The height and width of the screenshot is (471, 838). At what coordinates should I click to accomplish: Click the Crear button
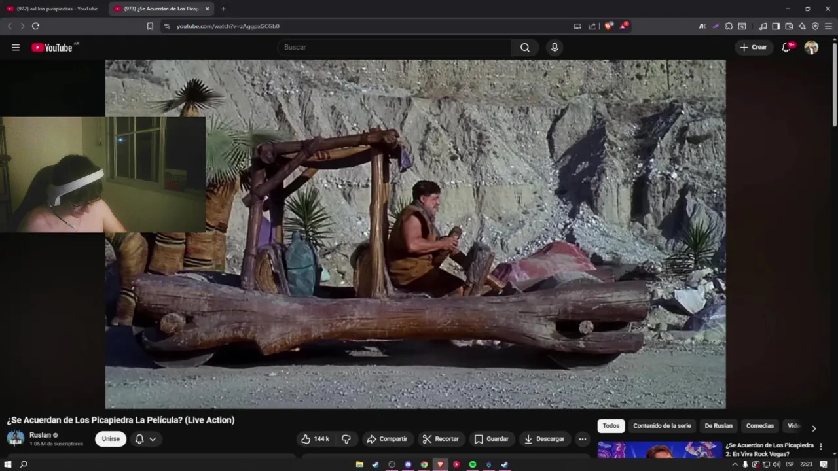click(754, 47)
